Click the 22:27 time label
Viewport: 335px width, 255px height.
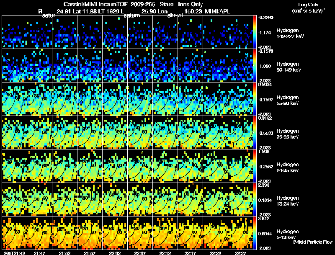(x=240, y=253)
